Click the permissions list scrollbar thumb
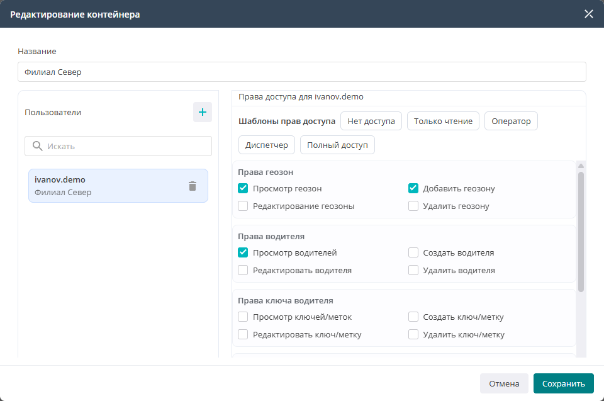 tap(581, 232)
